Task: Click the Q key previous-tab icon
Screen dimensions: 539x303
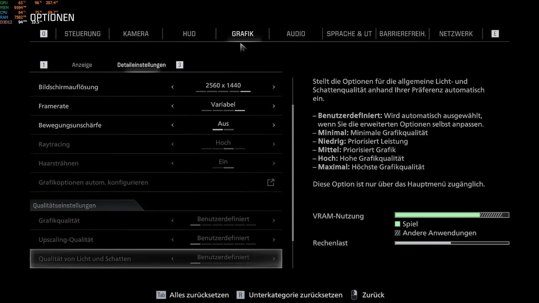Action: pyautogui.click(x=44, y=34)
